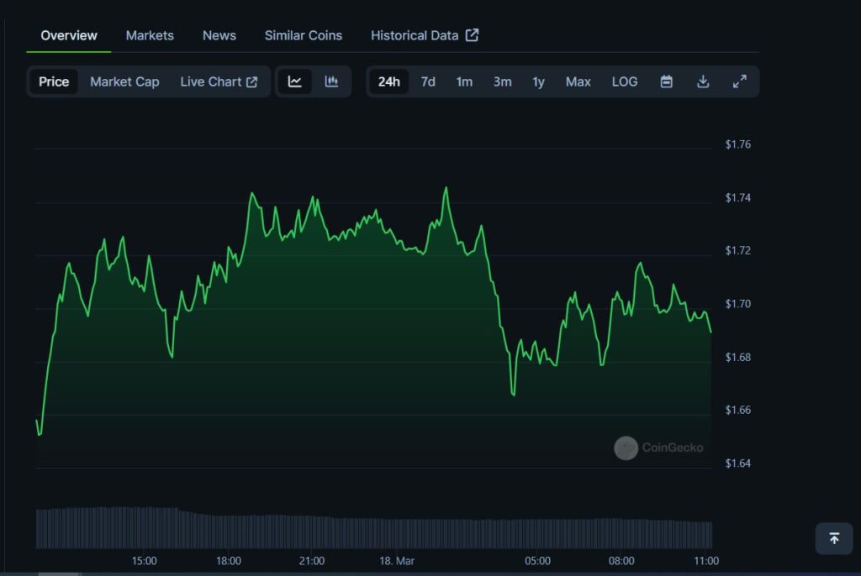Open the Live Chart link

tap(219, 81)
